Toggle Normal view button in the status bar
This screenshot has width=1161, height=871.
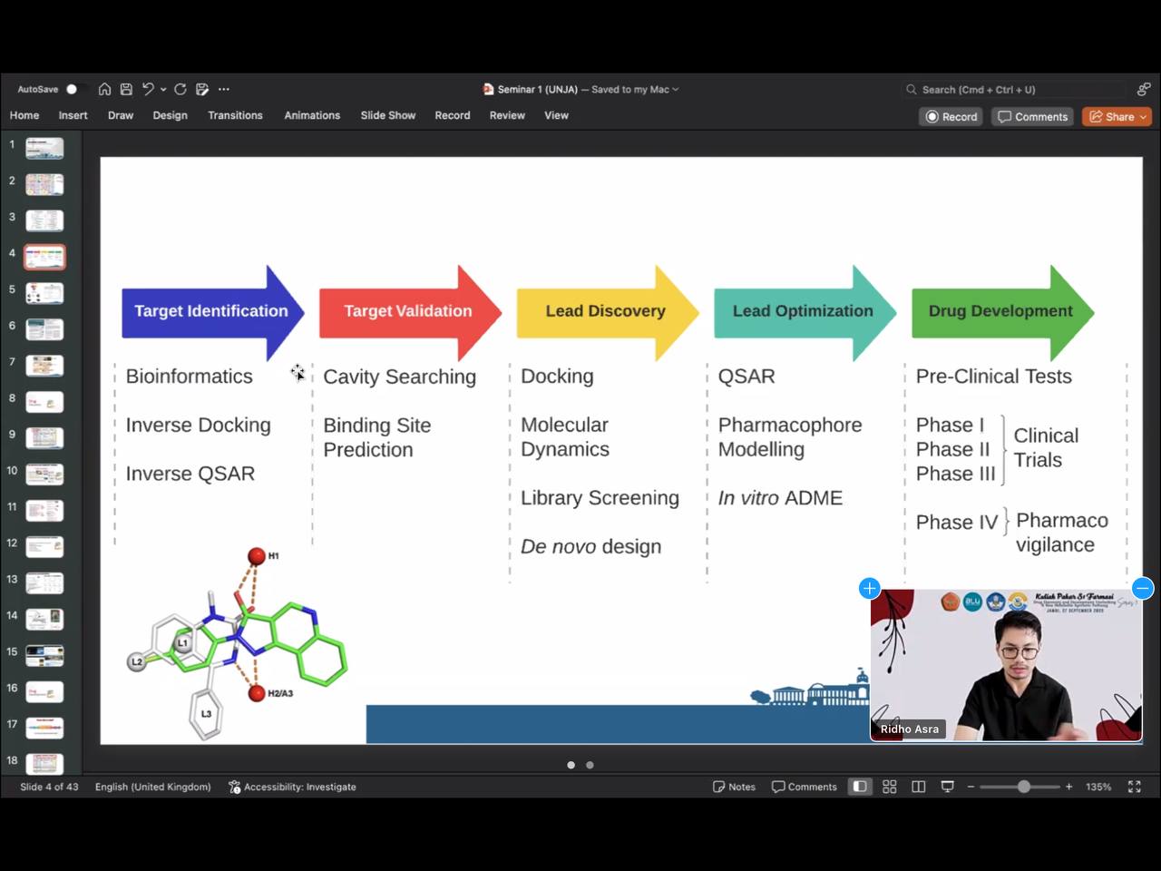(x=860, y=787)
